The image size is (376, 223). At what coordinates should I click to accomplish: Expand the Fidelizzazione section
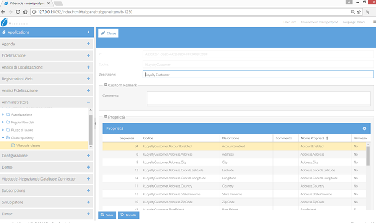tap(88, 55)
